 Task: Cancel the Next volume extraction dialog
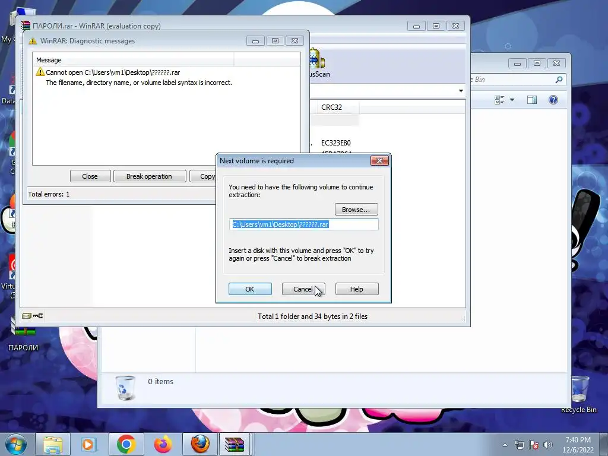303,289
